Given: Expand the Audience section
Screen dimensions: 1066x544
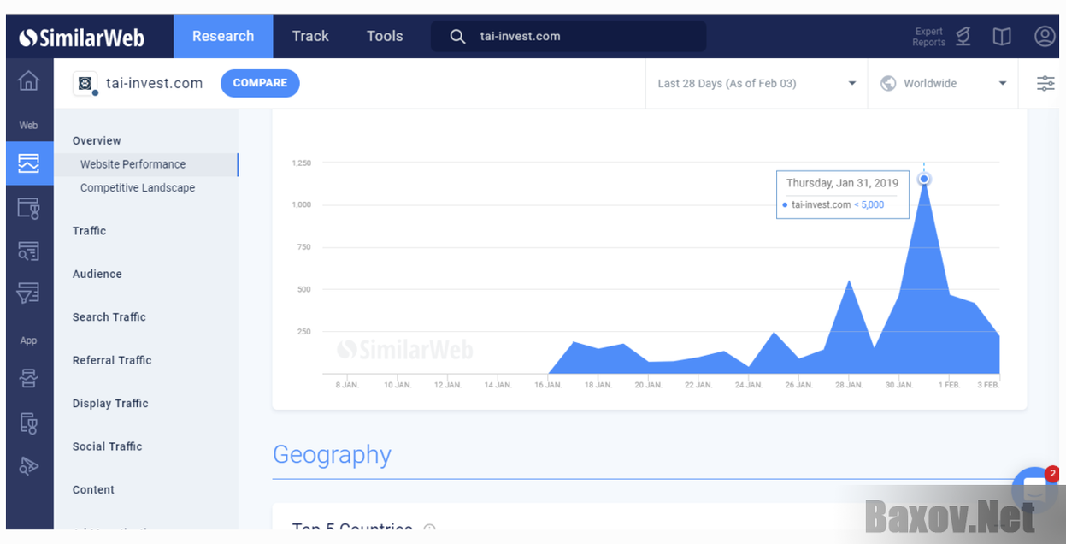Looking at the screenshot, I should tap(97, 274).
